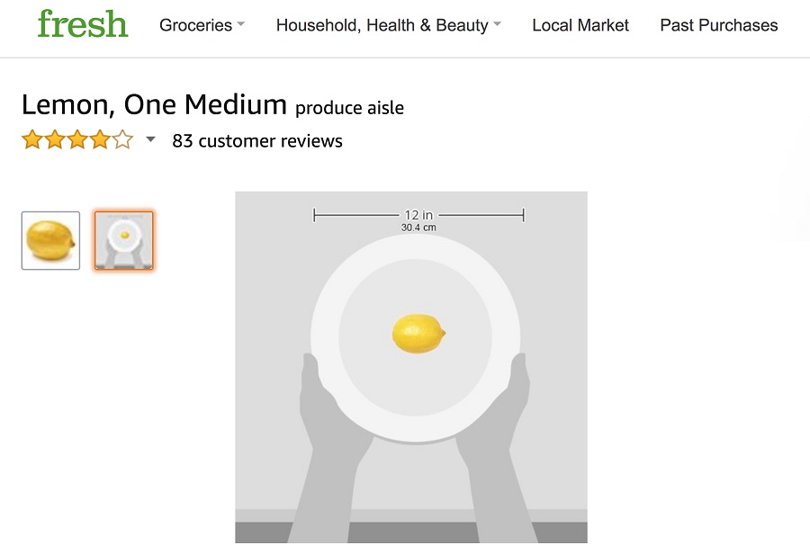
Task: Go to Local Market
Action: pos(580,25)
